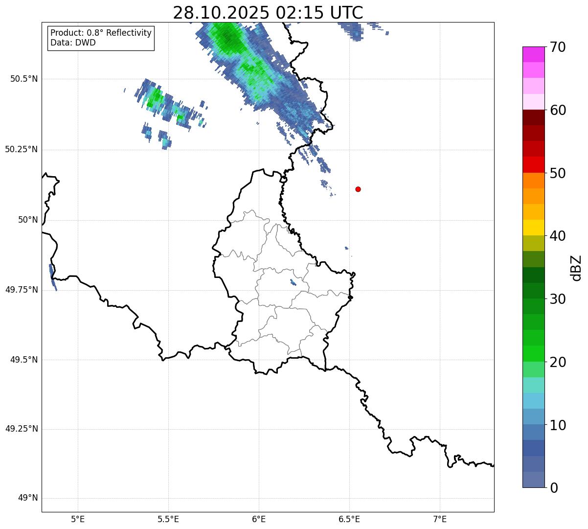The image size is (588, 529).
Task: Click the 5.5°E longitude label
Action: (168, 520)
